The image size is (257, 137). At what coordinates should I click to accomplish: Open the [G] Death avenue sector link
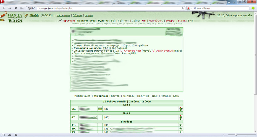(x=162, y=51)
